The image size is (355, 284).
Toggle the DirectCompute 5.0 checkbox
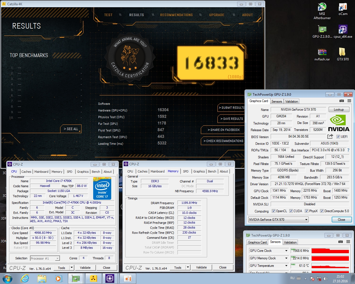[x=322, y=211]
